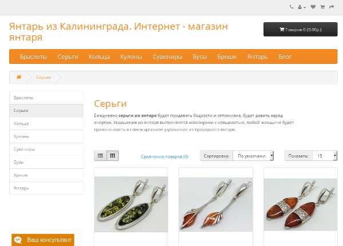The width and height of the screenshot is (343, 246).
Task: Select 'Броши' in the left sidebar
Action: coord(46,175)
